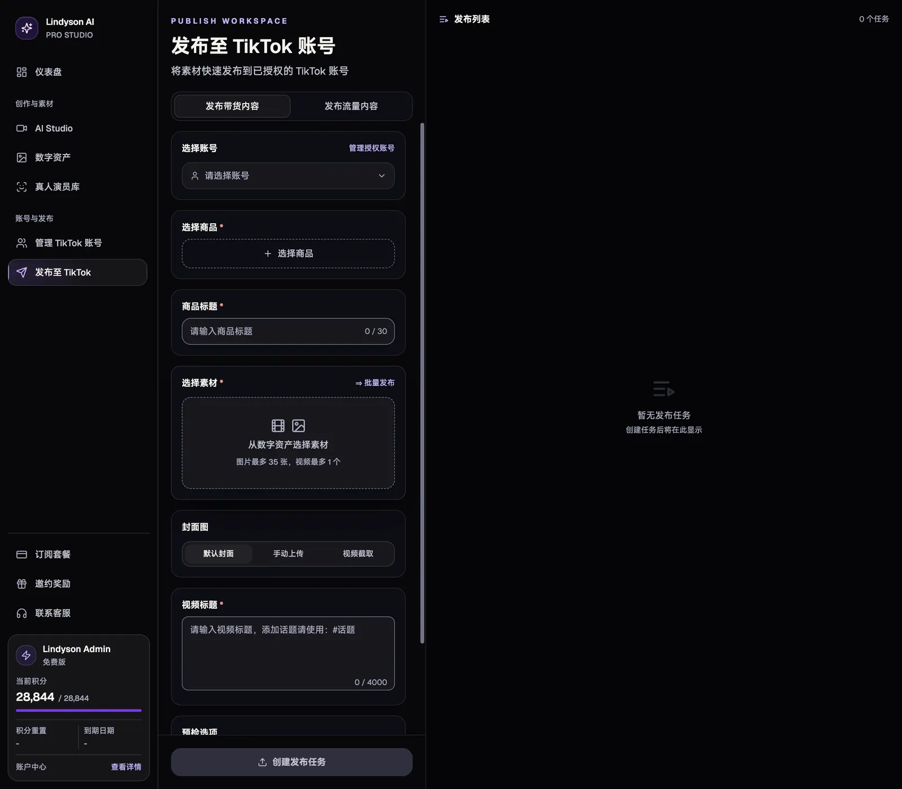Open 数字资产 sidebar menu item
Screen dimensions: 902x789
78,158
